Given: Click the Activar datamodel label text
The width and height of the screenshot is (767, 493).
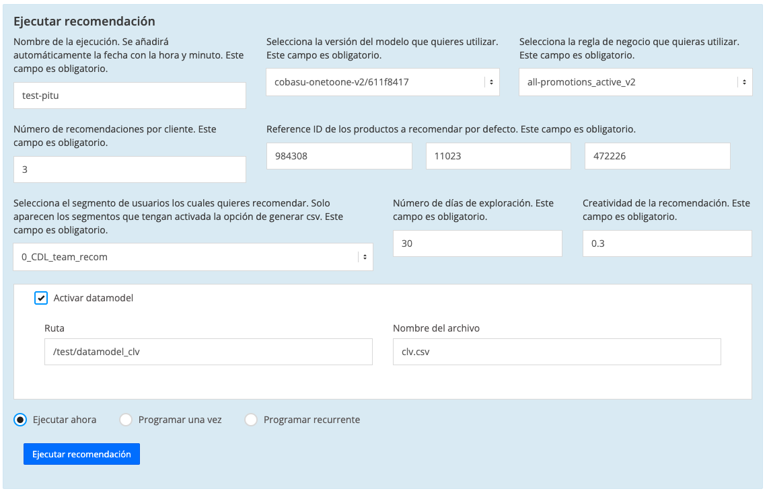Looking at the screenshot, I should click(94, 298).
